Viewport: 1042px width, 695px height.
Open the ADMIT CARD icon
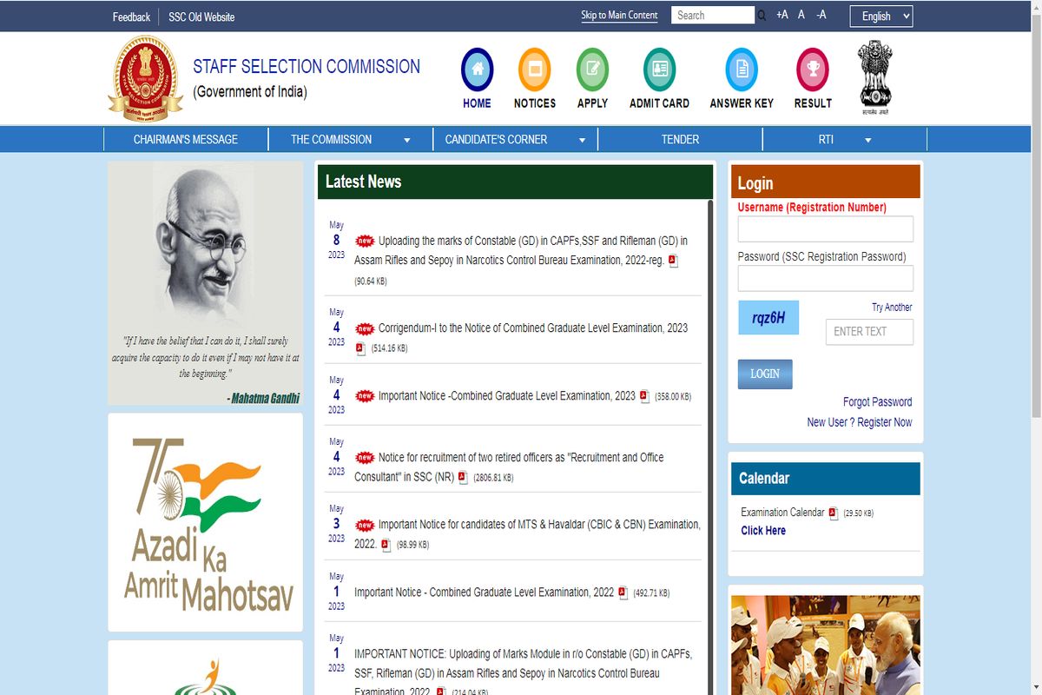(x=659, y=70)
